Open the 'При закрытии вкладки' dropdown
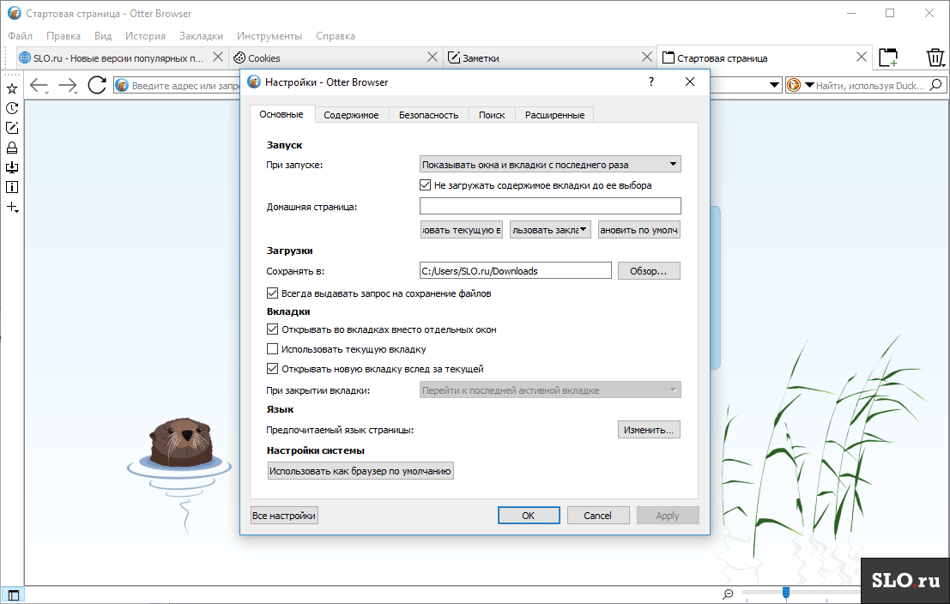 [550, 390]
